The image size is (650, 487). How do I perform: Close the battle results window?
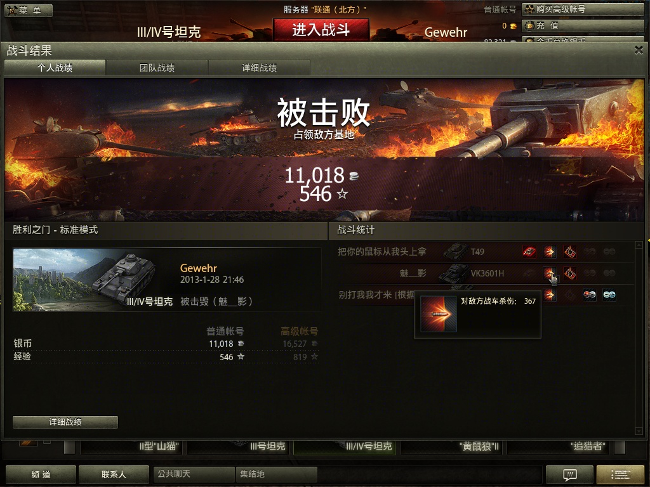click(x=639, y=50)
